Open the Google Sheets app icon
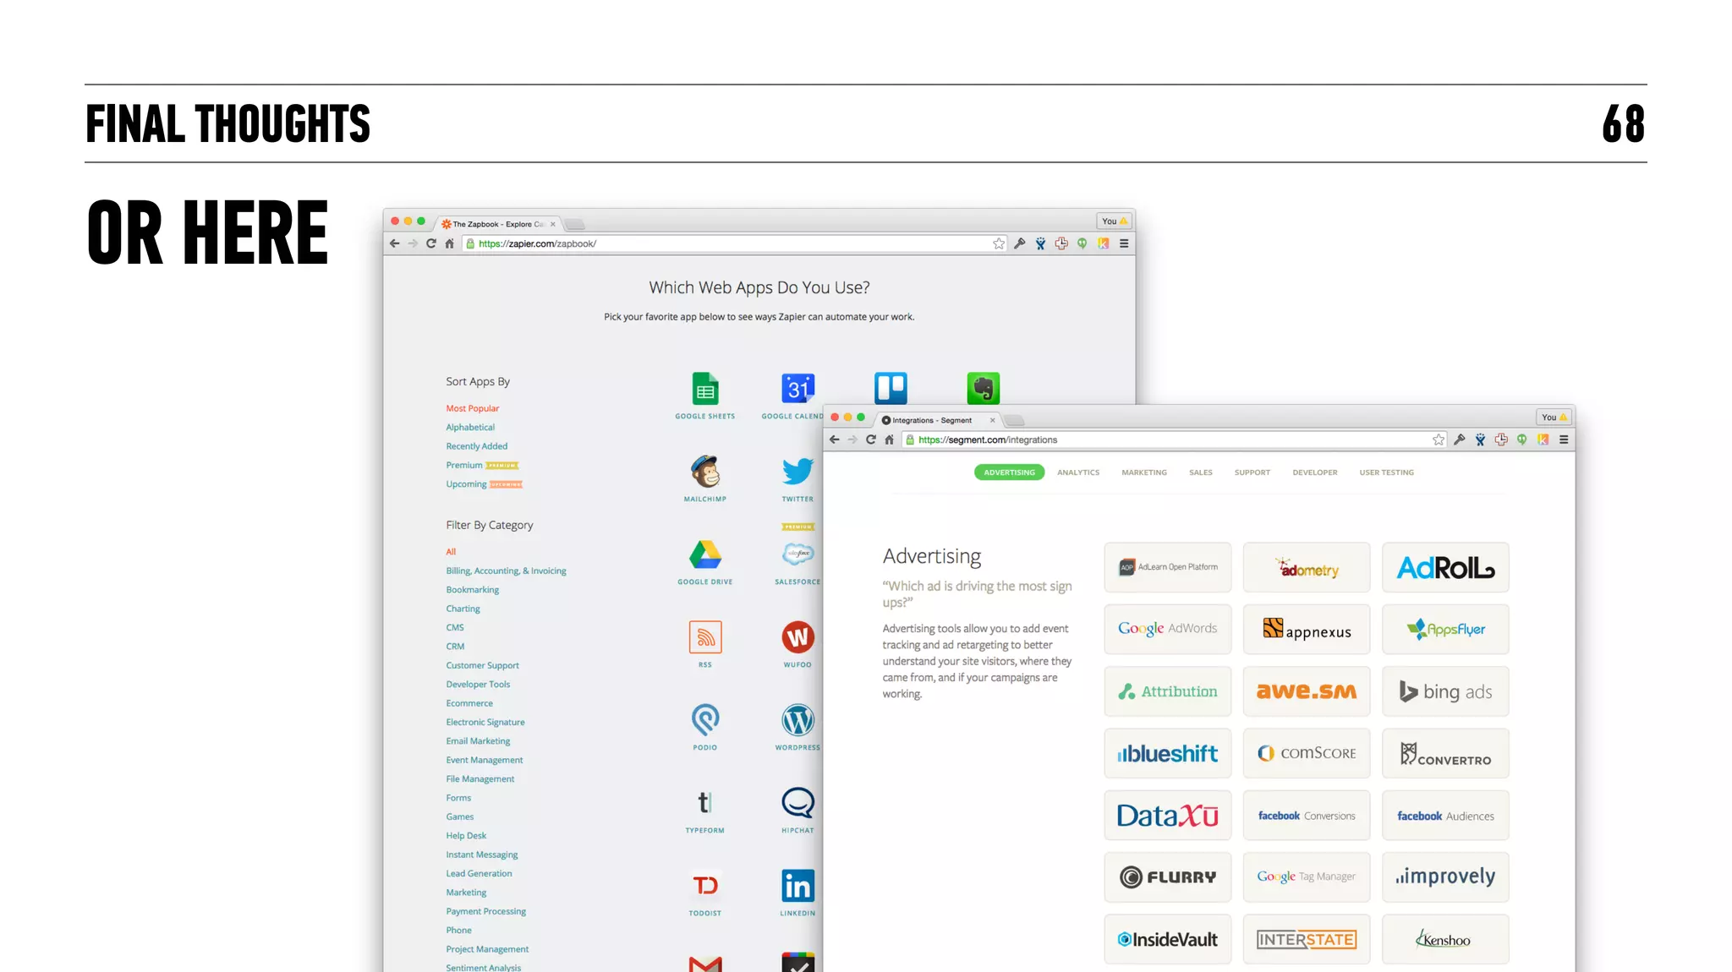This screenshot has height=972, width=1732. [704, 390]
